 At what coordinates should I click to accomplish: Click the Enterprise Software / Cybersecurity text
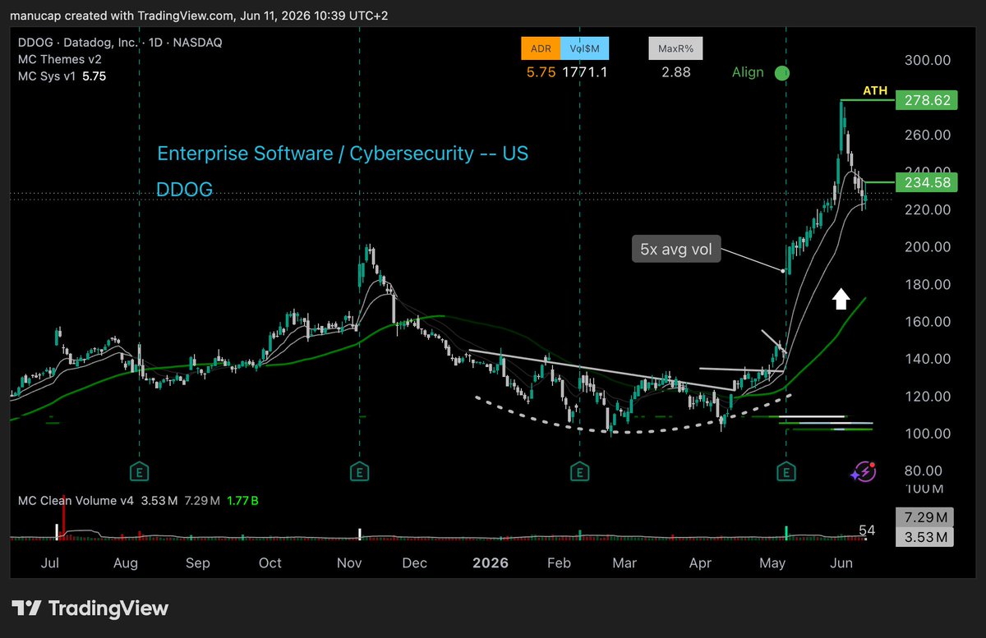pos(343,154)
